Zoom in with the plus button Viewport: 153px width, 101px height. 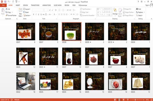pyautogui.click(x=144, y=100)
